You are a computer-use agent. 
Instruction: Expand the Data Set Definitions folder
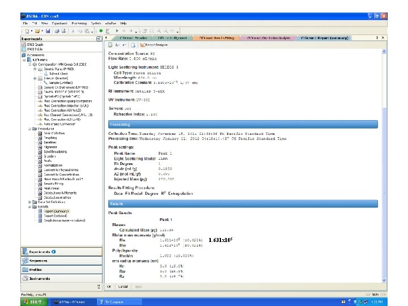pyautogui.click(x=29, y=202)
